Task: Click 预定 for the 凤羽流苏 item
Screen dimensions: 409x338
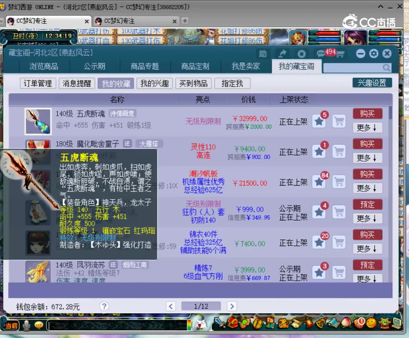Action: point(367,265)
